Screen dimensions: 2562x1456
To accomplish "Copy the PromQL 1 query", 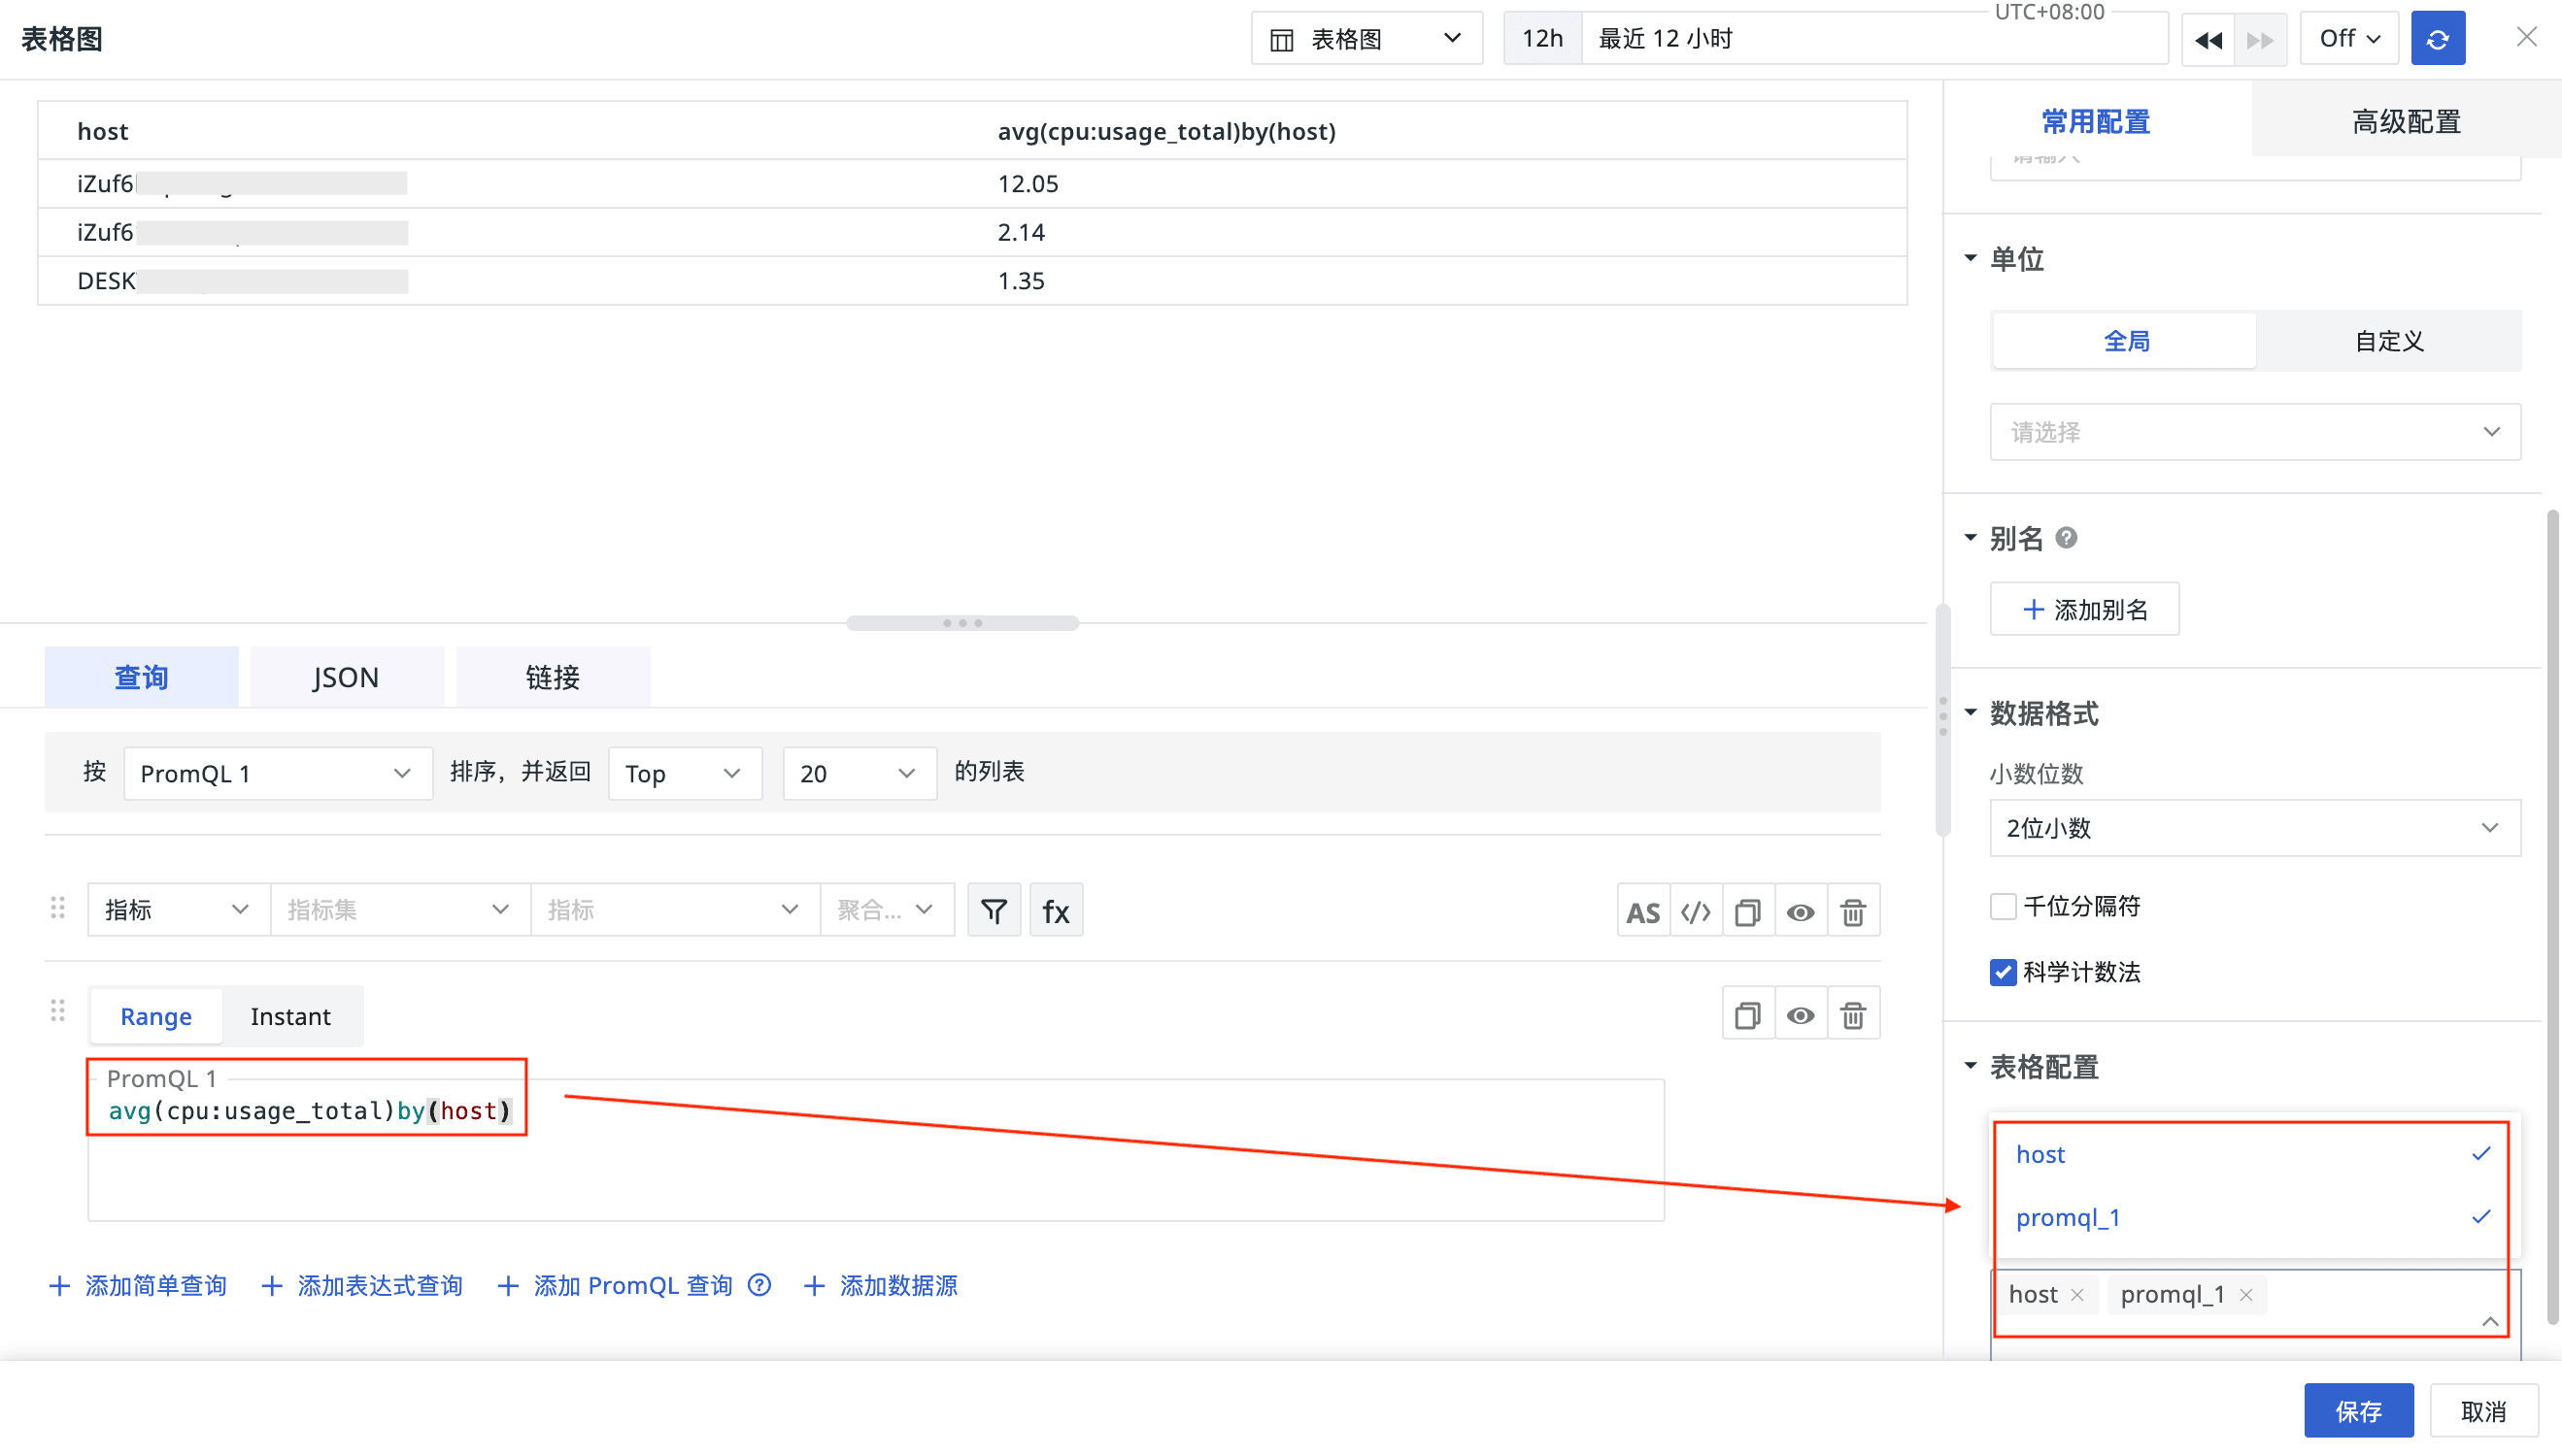I will [x=1748, y=1015].
